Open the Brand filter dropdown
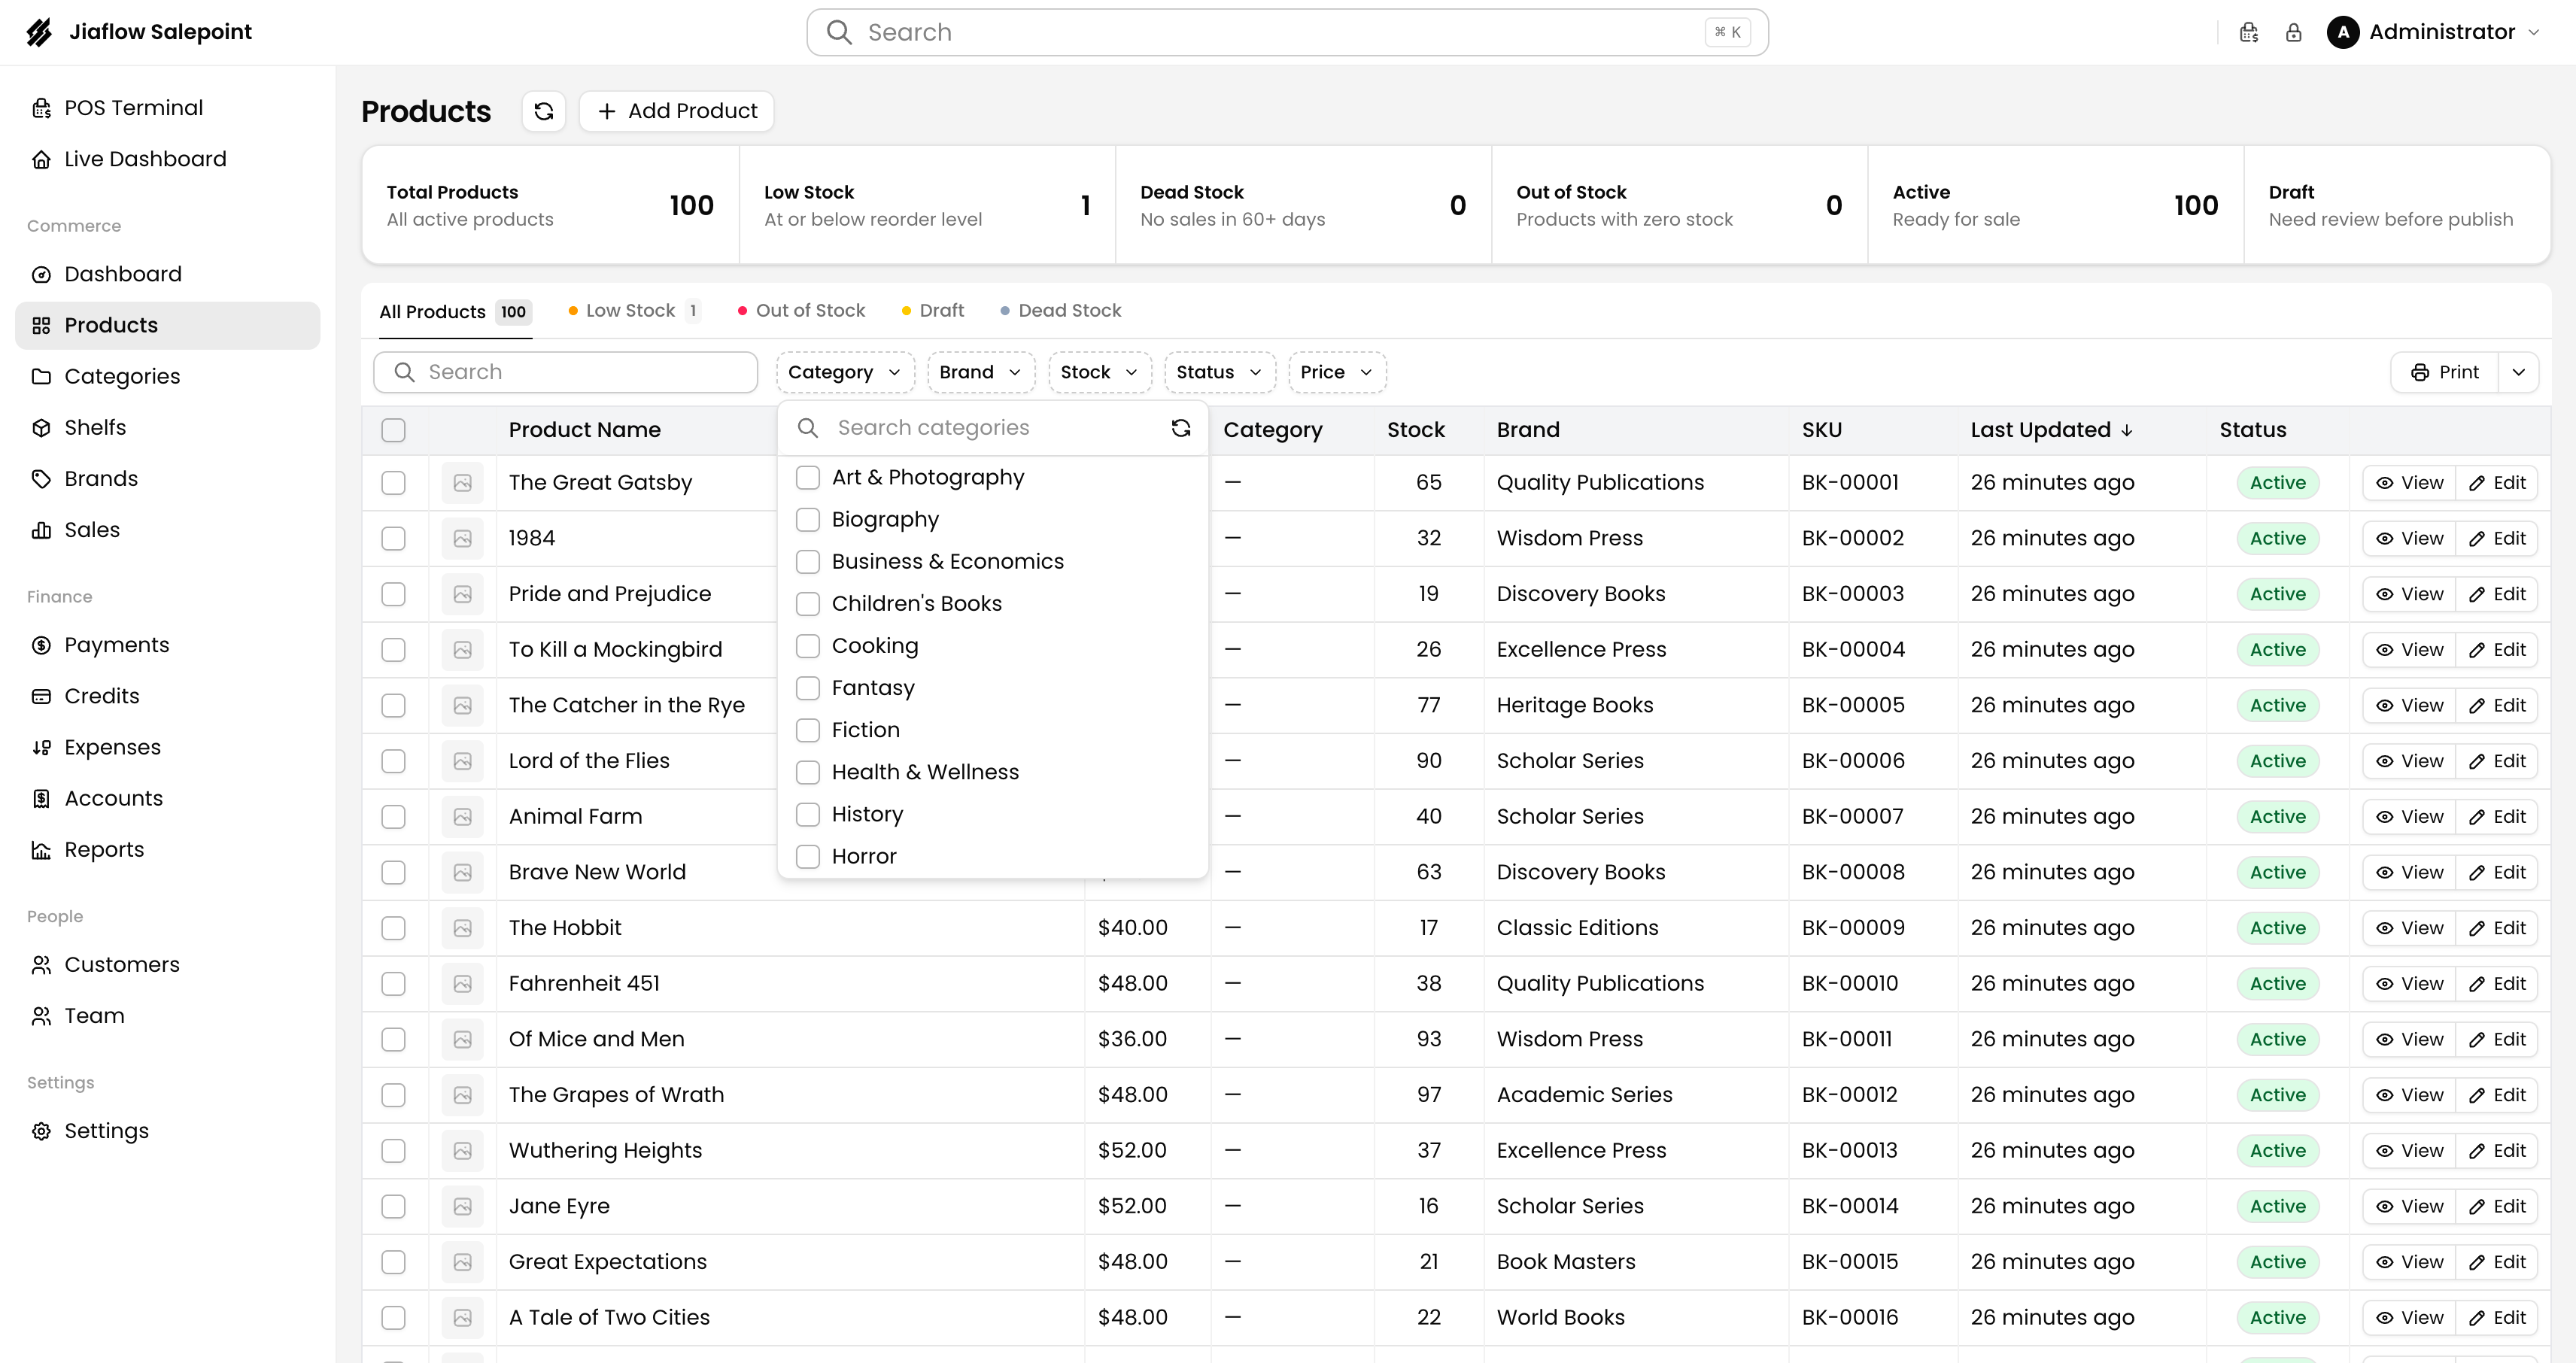 tap(981, 372)
